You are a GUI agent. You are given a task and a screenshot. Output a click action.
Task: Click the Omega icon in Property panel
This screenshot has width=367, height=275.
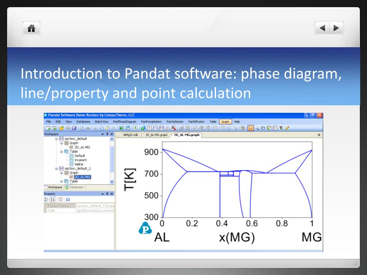(68, 199)
